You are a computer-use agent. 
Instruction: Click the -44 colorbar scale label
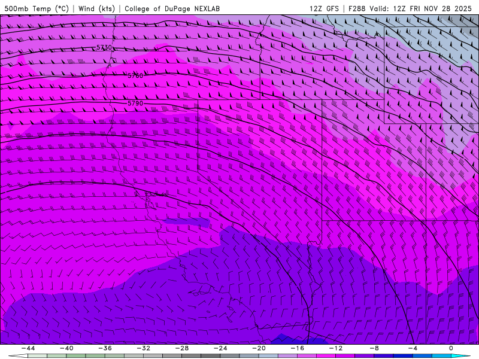click(x=28, y=348)
